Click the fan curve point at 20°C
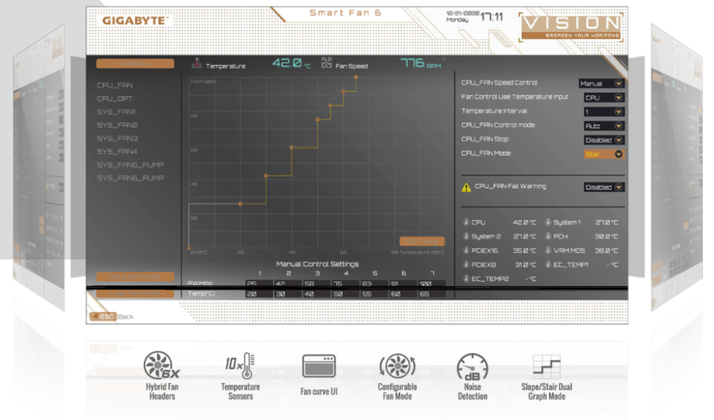The width and height of the screenshot is (714, 420). tap(240, 203)
